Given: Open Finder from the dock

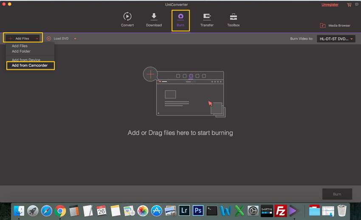Looking at the screenshot, I should (x=19, y=211).
